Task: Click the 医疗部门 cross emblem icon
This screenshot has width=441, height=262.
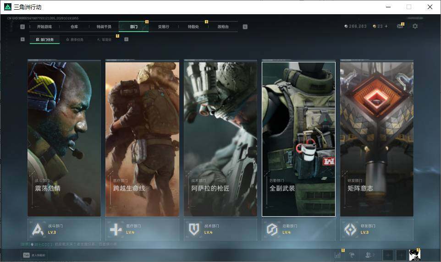Action: pyautogui.click(x=116, y=229)
